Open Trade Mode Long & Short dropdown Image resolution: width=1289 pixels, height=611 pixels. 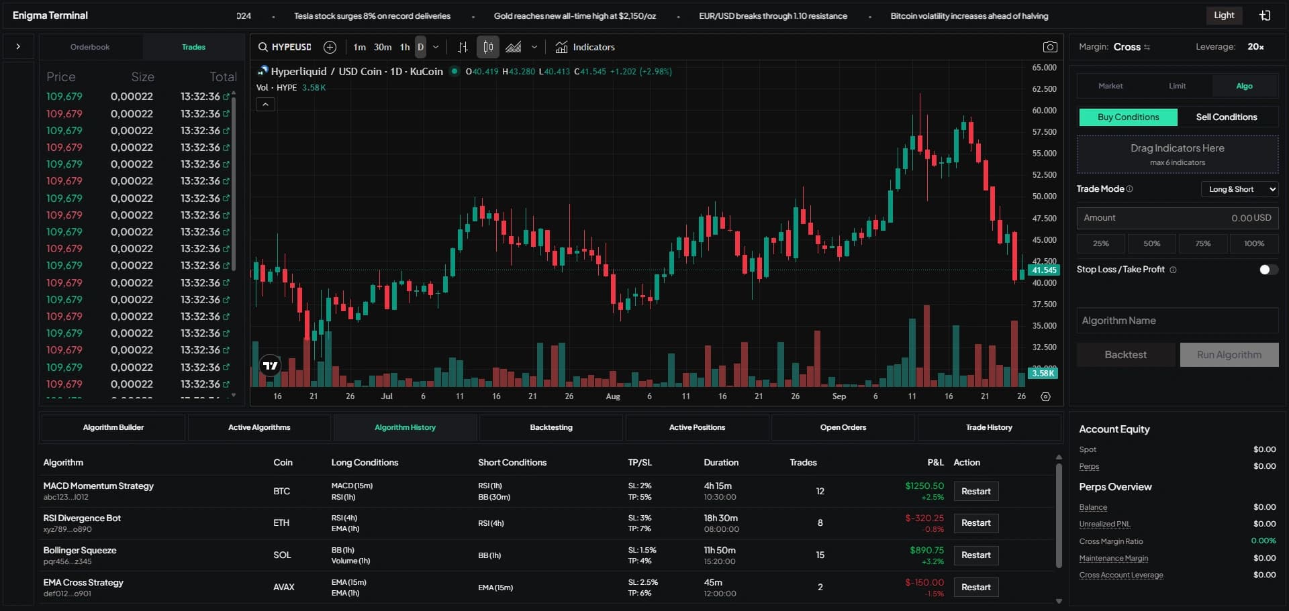pos(1239,189)
